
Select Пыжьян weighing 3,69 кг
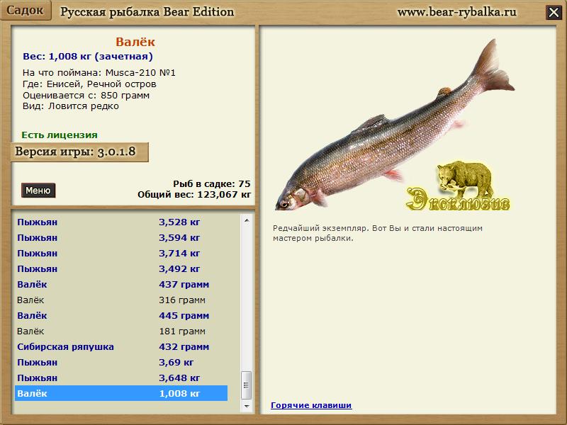pyautogui.click(x=120, y=362)
